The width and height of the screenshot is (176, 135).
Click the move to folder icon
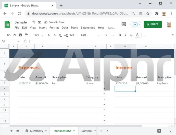coord(40,22)
